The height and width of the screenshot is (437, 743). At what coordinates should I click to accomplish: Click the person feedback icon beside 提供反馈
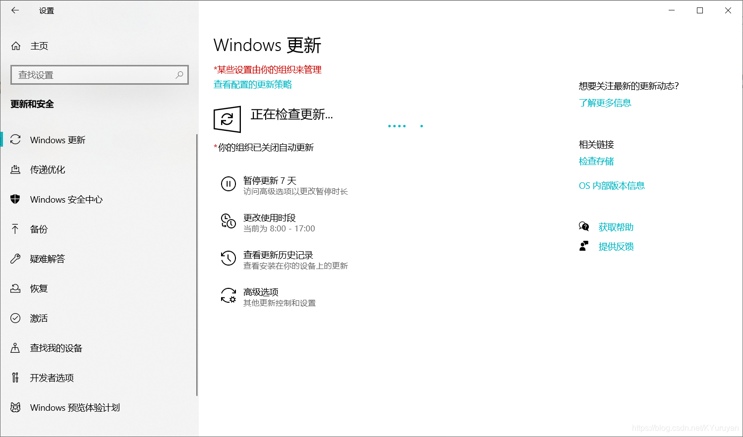pos(584,246)
